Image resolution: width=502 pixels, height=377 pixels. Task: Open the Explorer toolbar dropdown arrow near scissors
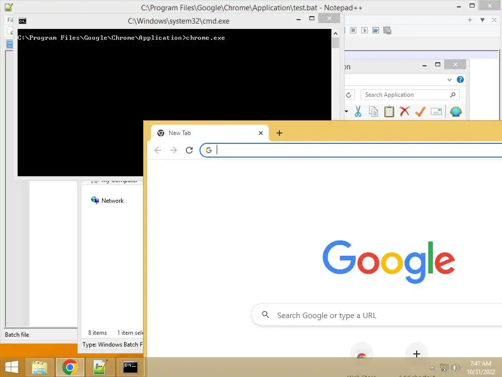point(347,111)
